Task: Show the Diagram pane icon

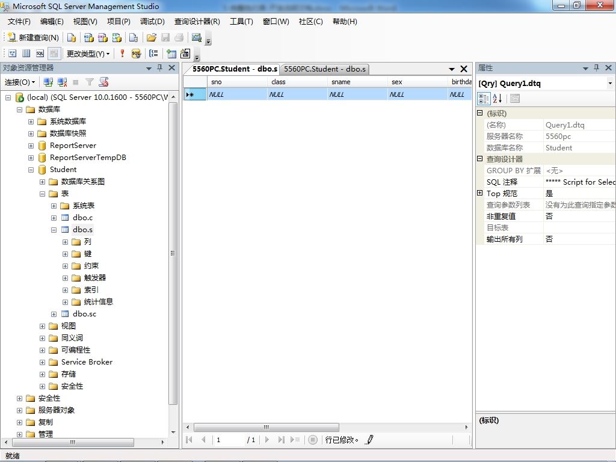Action: click(13, 54)
